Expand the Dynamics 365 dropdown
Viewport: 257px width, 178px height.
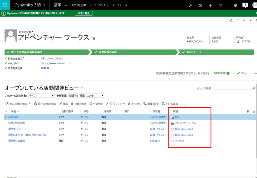coord(45,5)
